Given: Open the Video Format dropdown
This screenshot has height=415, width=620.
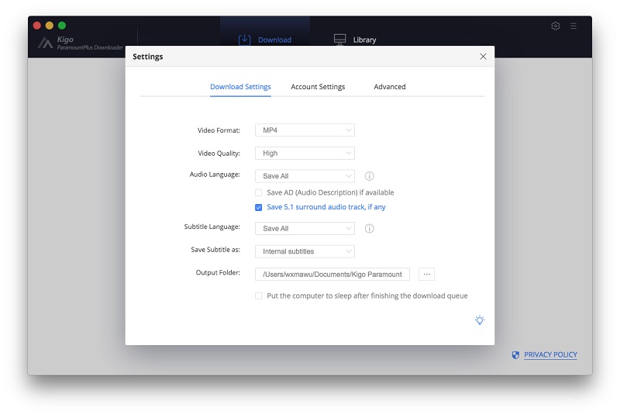Looking at the screenshot, I should coord(305,130).
